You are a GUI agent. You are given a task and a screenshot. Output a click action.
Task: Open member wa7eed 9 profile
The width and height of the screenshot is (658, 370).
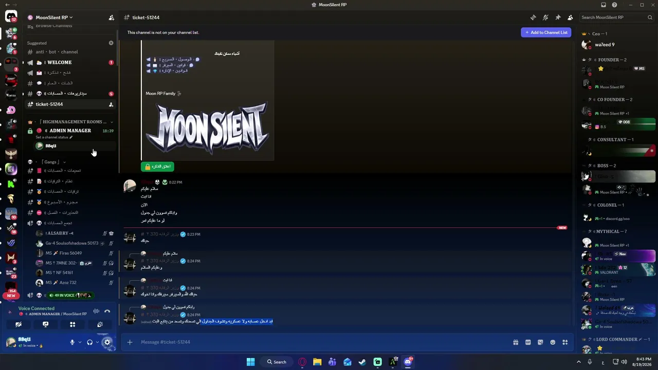point(618,45)
